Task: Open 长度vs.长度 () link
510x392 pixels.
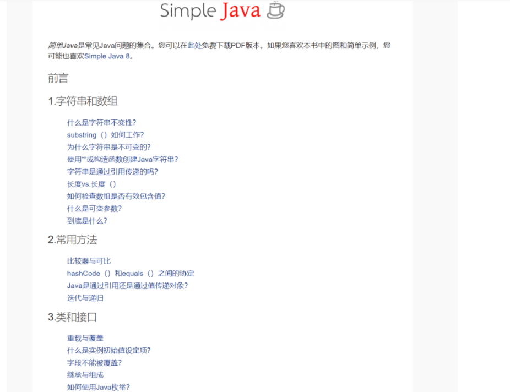Action: [91, 184]
